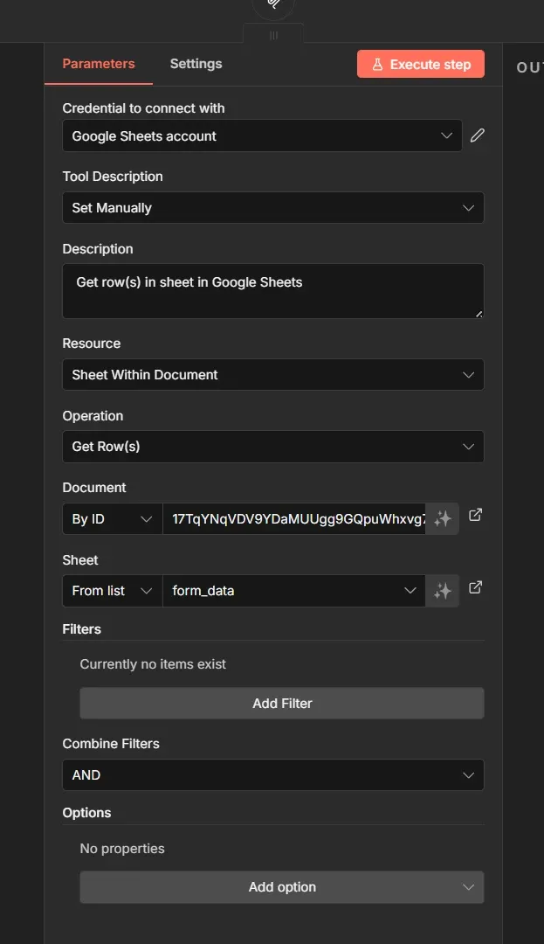
Task: Select the Parameters tab
Action: click(98, 63)
